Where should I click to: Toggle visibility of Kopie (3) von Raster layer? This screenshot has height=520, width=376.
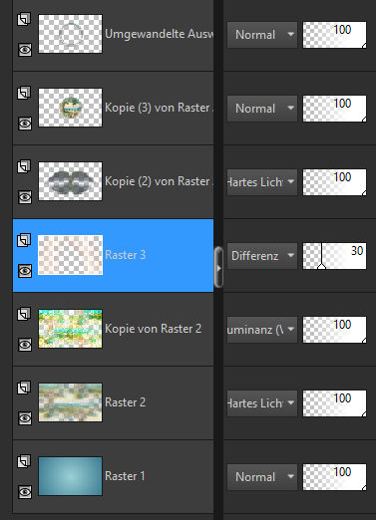pyautogui.click(x=25, y=124)
